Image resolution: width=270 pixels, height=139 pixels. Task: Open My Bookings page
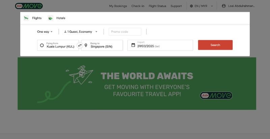click(x=118, y=6)
